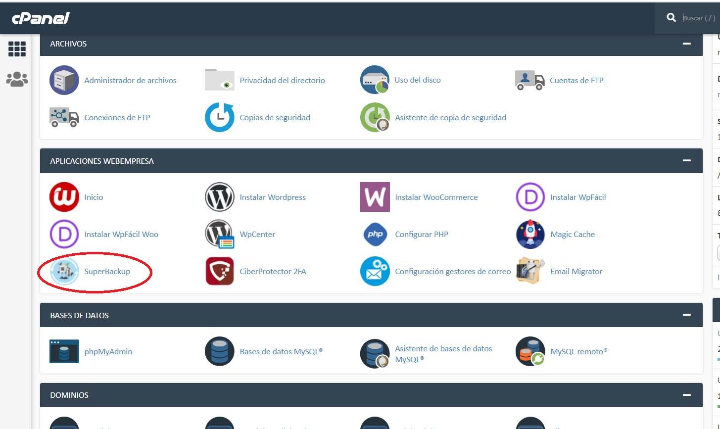Open the phpMyAdmin link
This screenshot has height=429, width=720.
pos(108,351)
